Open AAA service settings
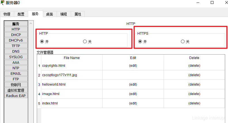The width and height of the screenshot is (228, 123). pyautogui.click(x=16, y=62)
